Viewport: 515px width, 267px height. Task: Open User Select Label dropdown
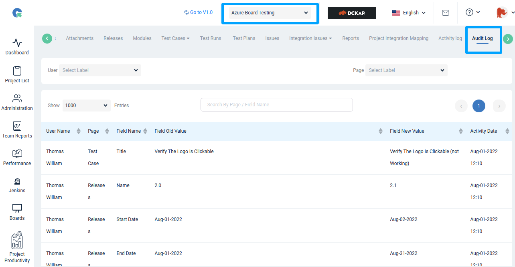pos(100,70)
